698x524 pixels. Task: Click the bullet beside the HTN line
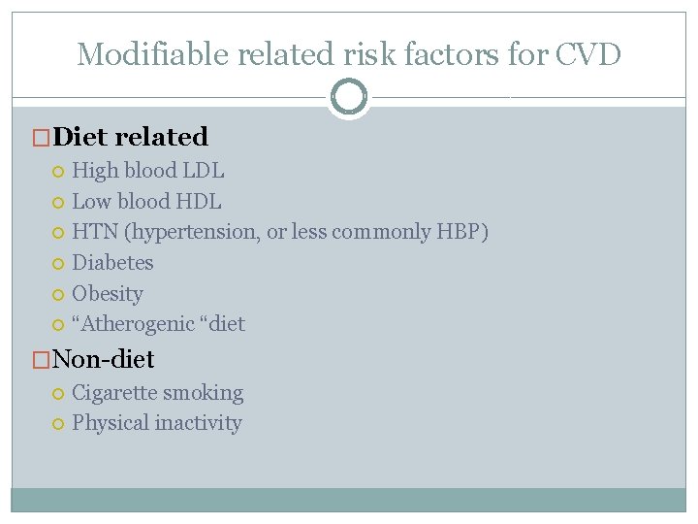pyautogui.click(x=58, y=233)
